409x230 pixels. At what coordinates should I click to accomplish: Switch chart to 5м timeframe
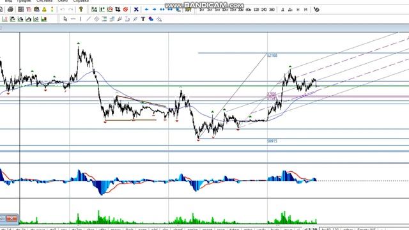pos(217,10)
